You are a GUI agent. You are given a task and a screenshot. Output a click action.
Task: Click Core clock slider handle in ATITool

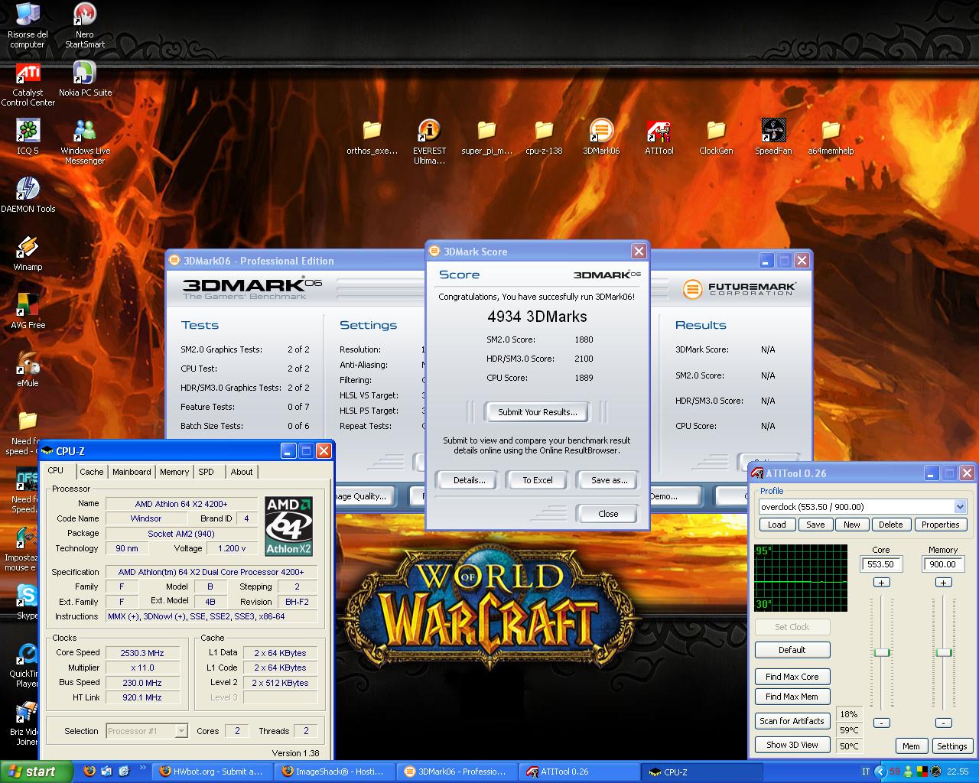882,652
